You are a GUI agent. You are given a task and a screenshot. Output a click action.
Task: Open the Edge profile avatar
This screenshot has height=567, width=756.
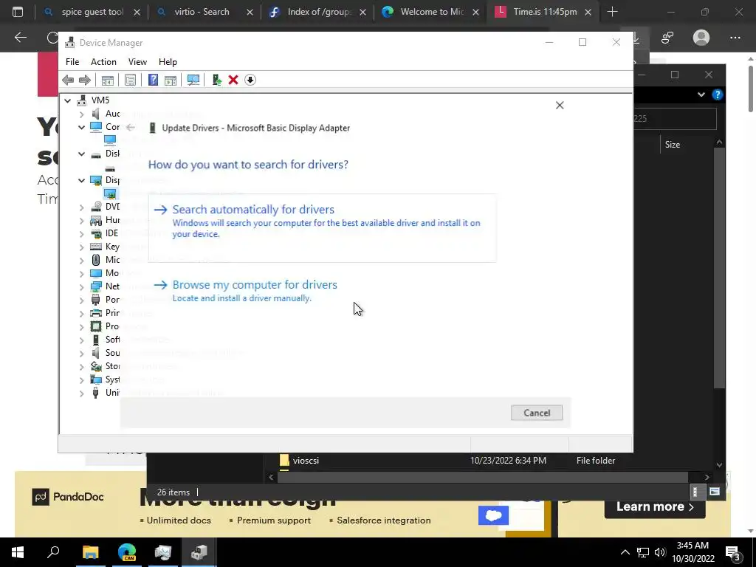coord(701,38)
